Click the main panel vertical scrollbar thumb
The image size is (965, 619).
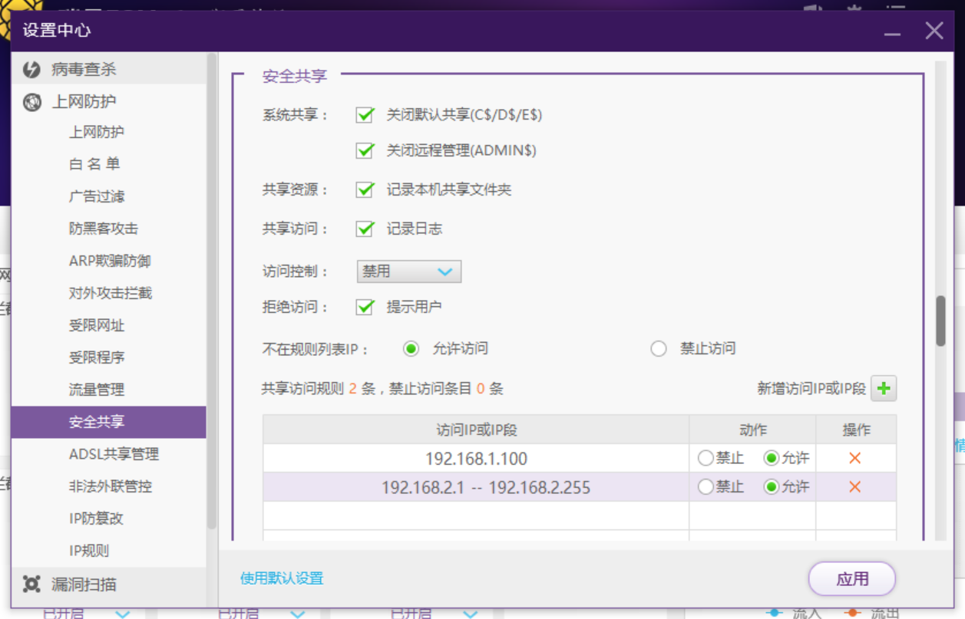[x=940, y=321]
